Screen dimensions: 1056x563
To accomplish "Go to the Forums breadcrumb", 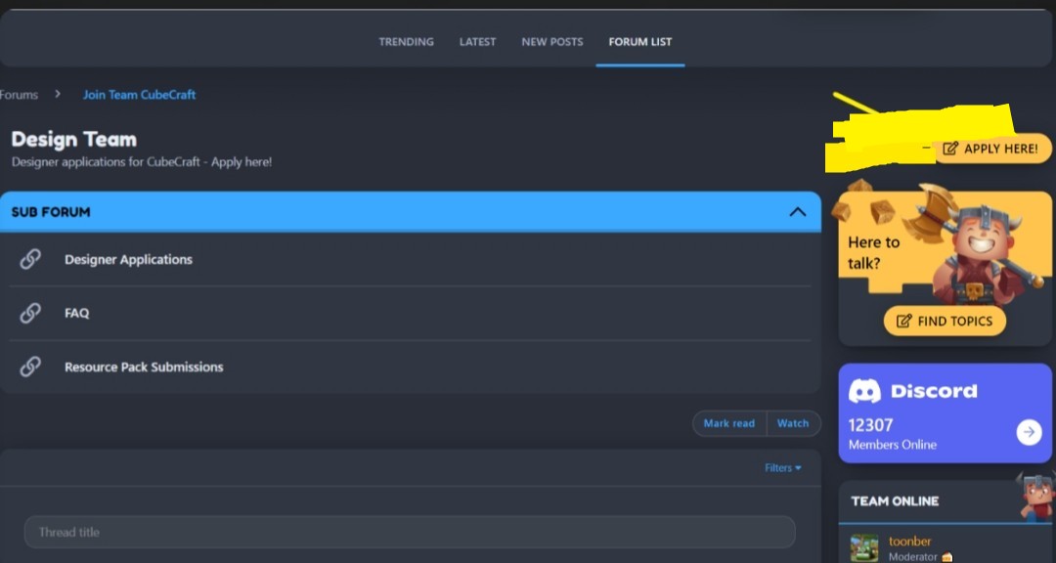I will point(19,95).
